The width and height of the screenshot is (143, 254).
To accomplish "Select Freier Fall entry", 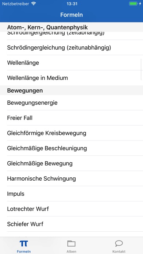I will 71,118.
